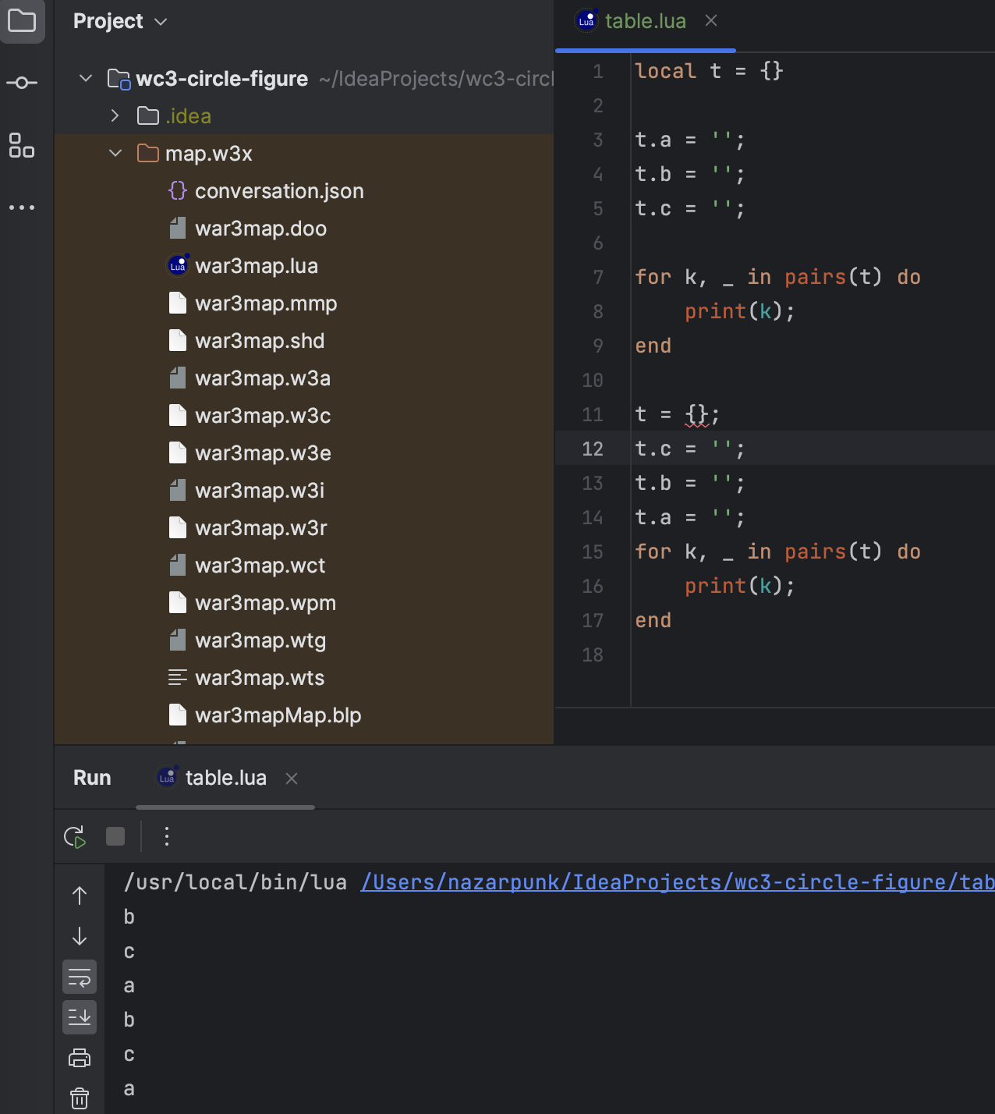Click the More tool windows ellipsis
Screen dimensions: 995x1114
22,208
